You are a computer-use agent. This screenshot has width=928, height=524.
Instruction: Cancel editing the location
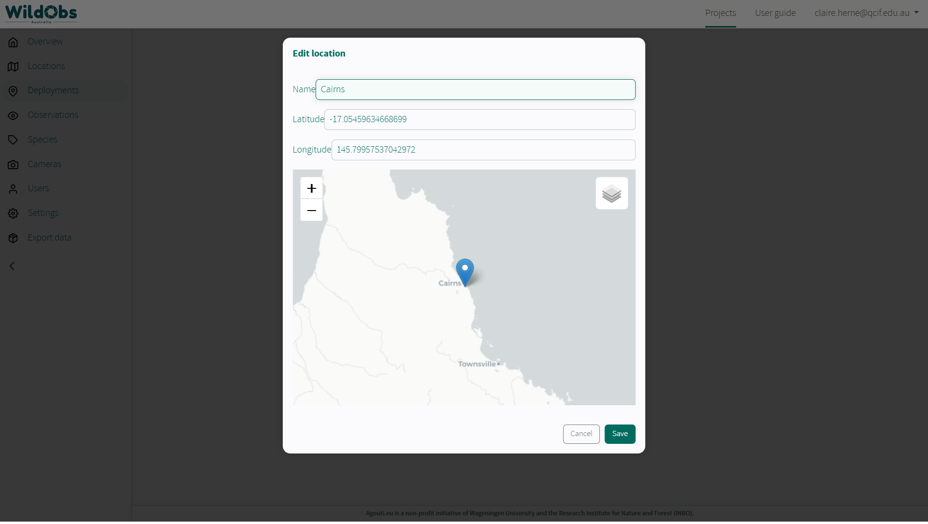[581, 434]
